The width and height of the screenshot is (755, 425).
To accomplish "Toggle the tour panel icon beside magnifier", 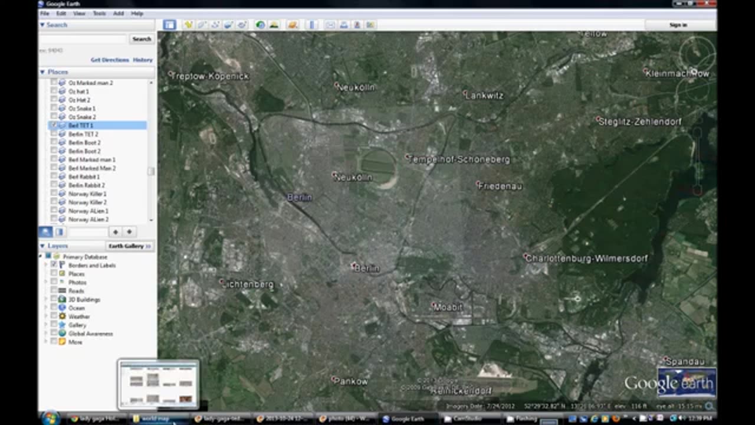I will click(59, 232).
